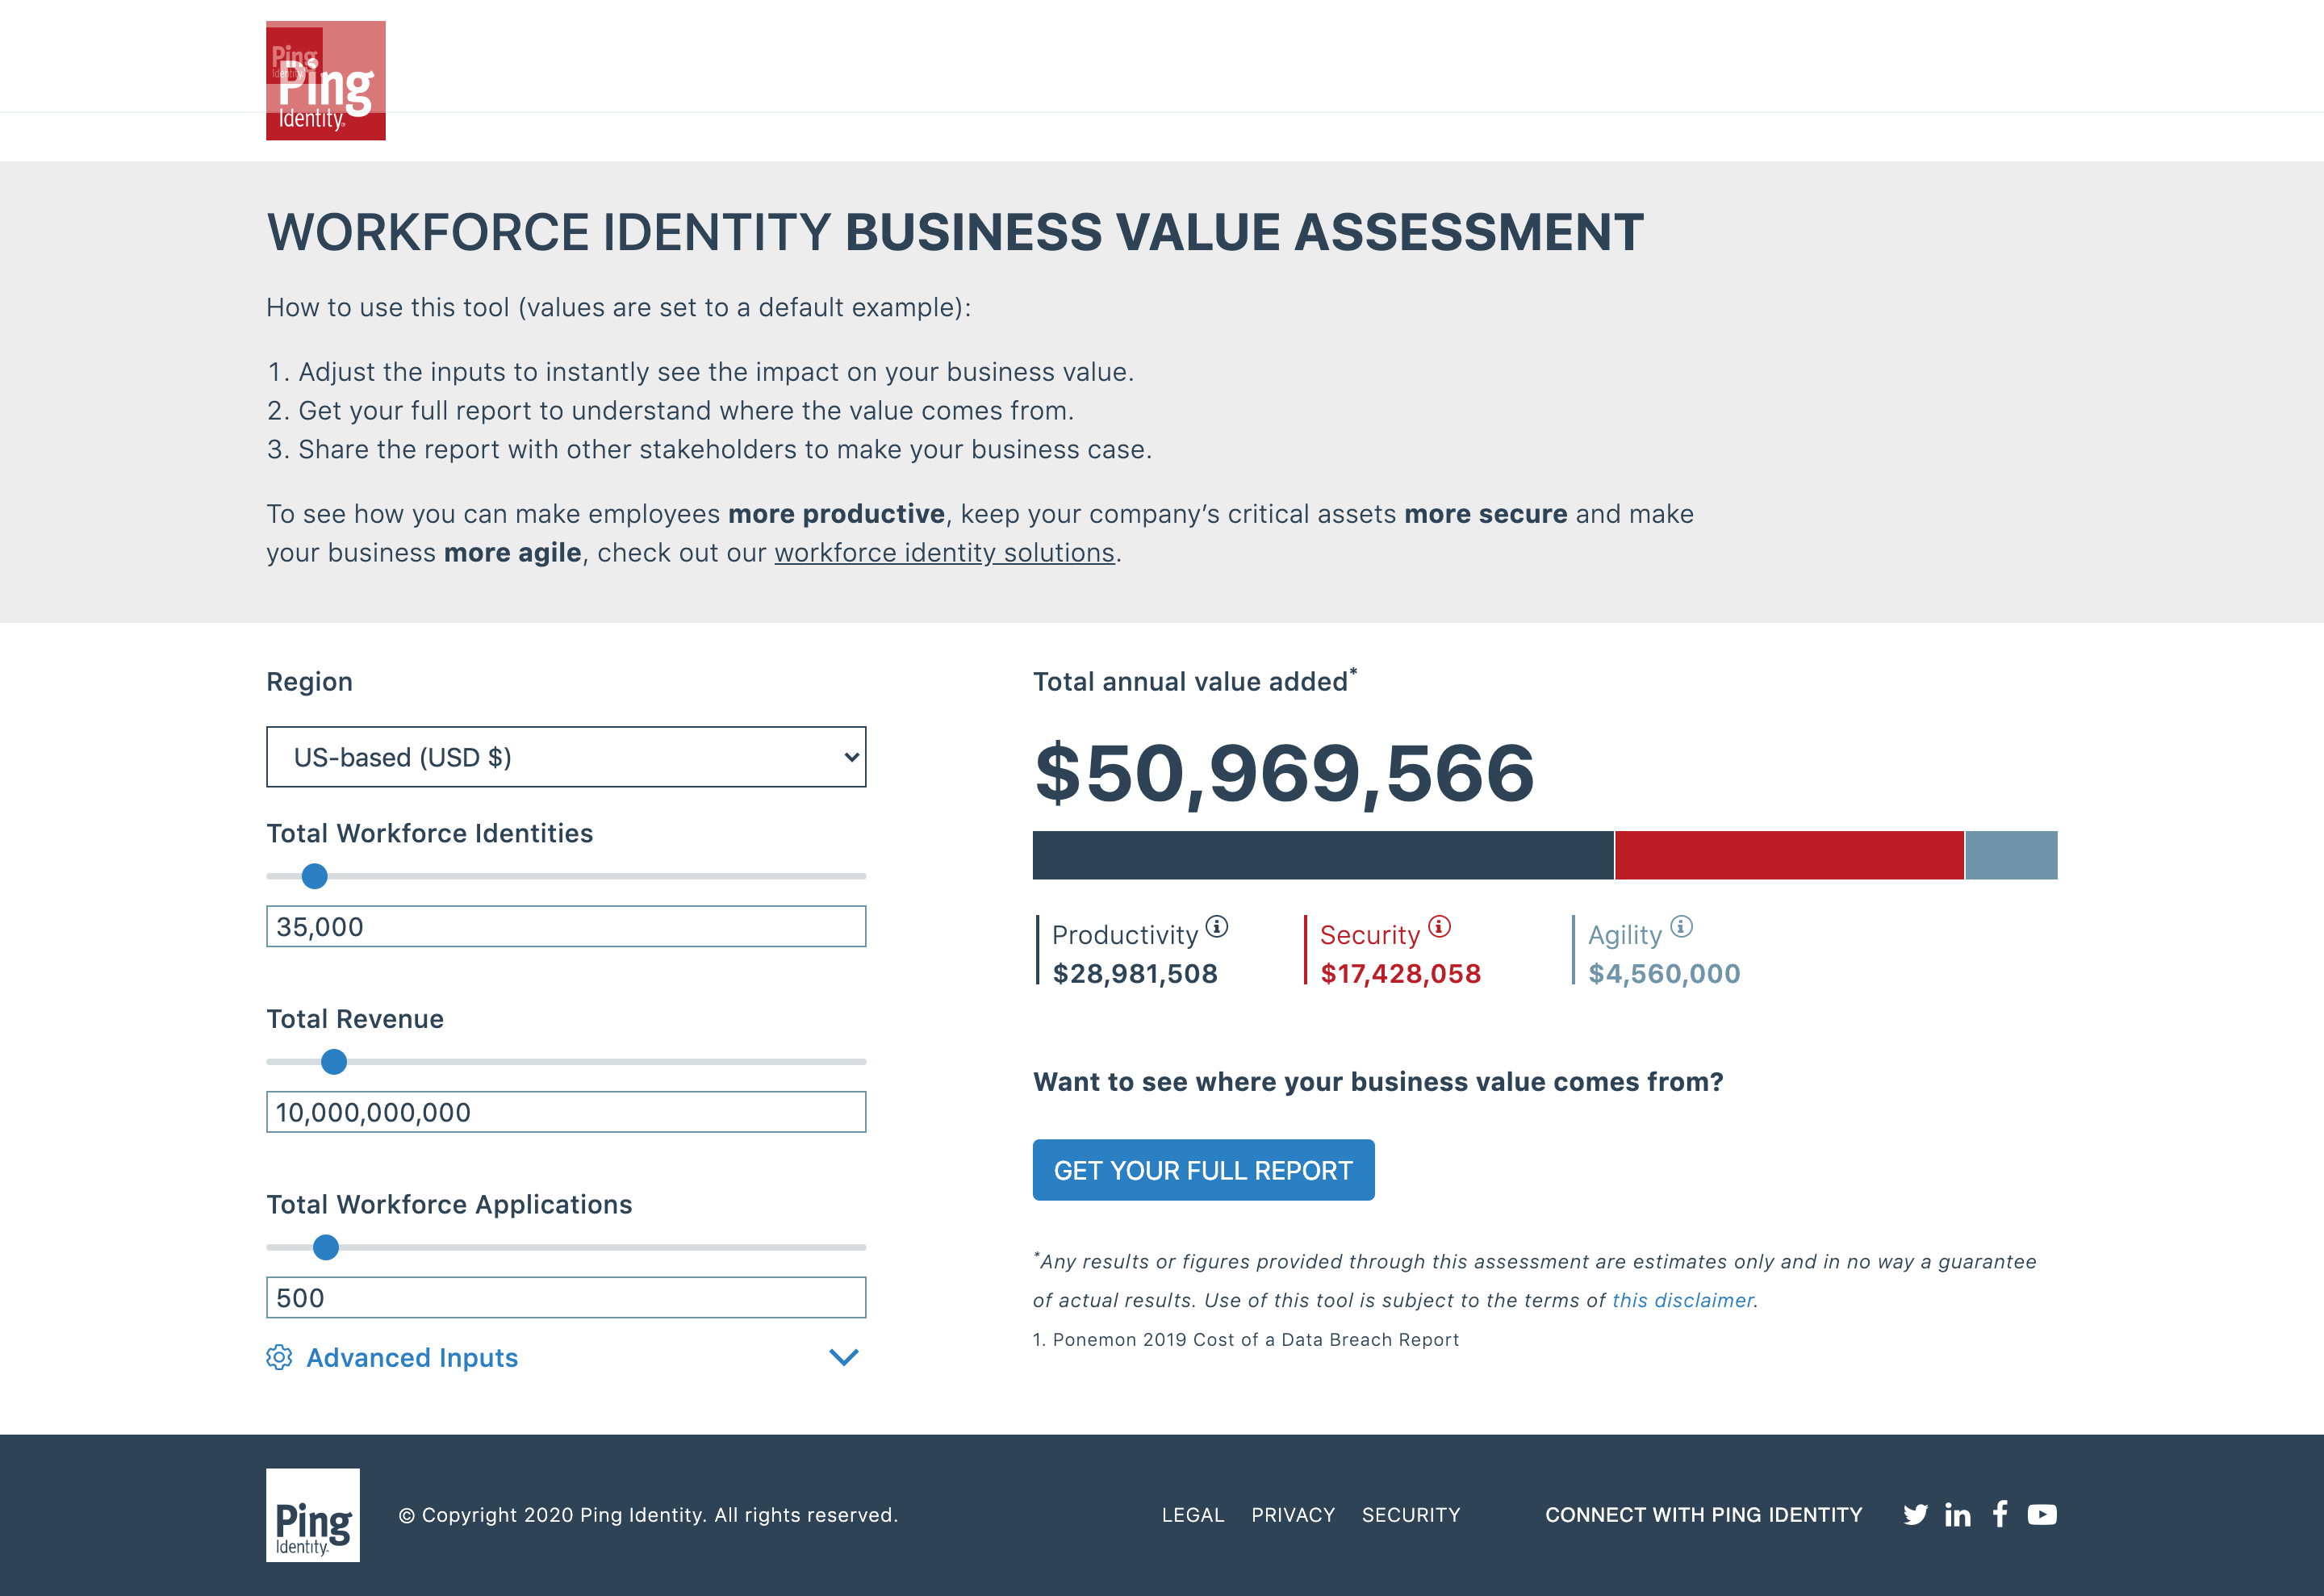This screenshot has width=2324, height=1596.
Task: Follow the workforce identity solutions link
Action: [944, 553]
